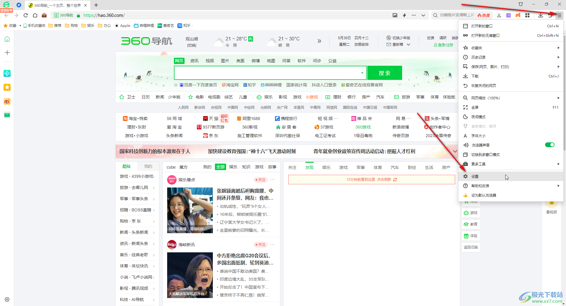Screen dimensions: 566x306
Task: Select 设为默认浏览器 menu item
Action: click(511, 195)
